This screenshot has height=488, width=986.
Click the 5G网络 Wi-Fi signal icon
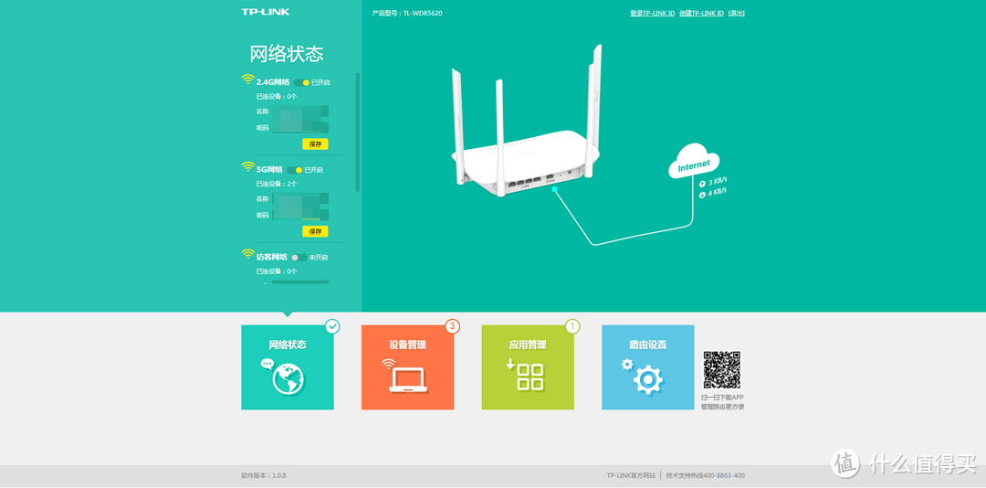click(247, 167)
